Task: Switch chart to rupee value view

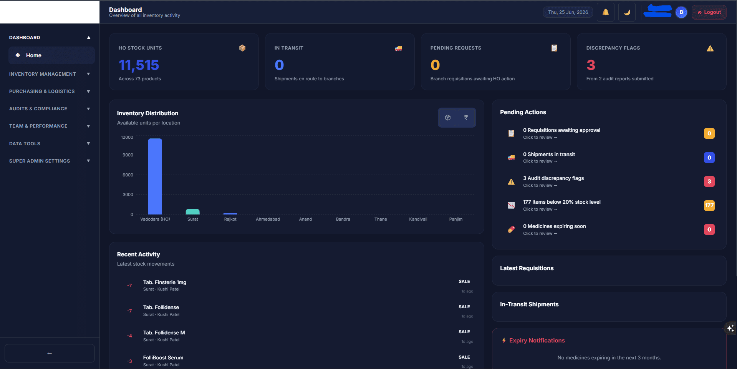Action: tap(466, 118)
